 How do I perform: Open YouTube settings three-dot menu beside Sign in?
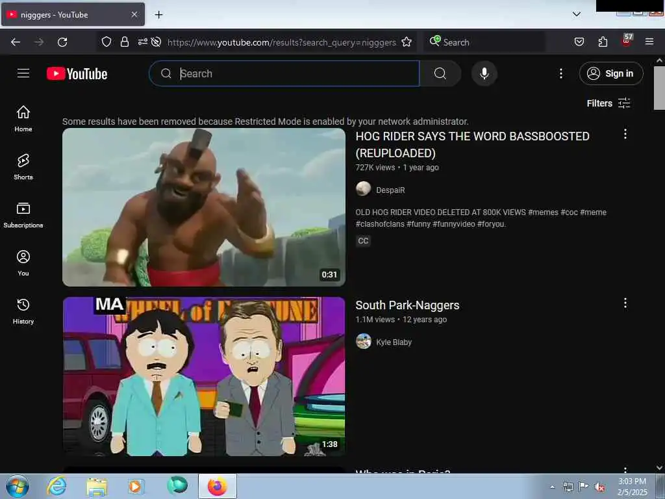point(561,73)
